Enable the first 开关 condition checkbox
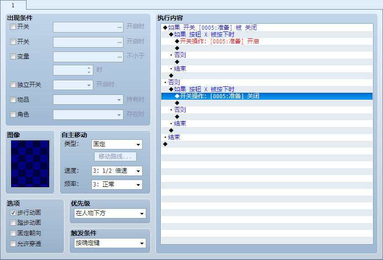This screenshot has height=260, width=383. (x=13, y=27)
